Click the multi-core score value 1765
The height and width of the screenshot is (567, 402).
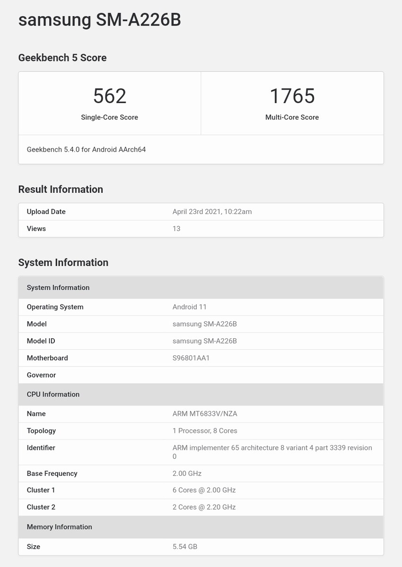(x=292, y=96)
